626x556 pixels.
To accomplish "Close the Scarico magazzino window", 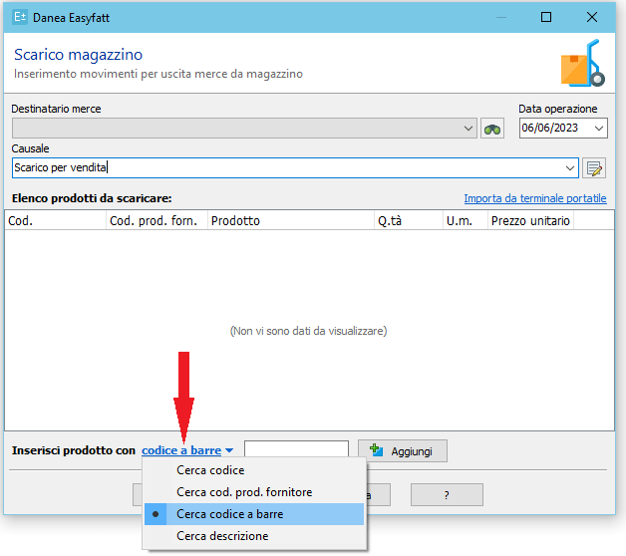I will coord(592,17).
